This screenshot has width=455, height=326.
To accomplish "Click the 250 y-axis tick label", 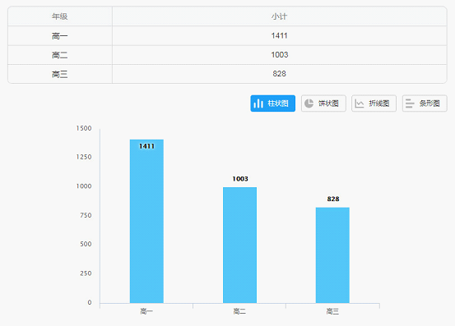I will click(86, 273).
